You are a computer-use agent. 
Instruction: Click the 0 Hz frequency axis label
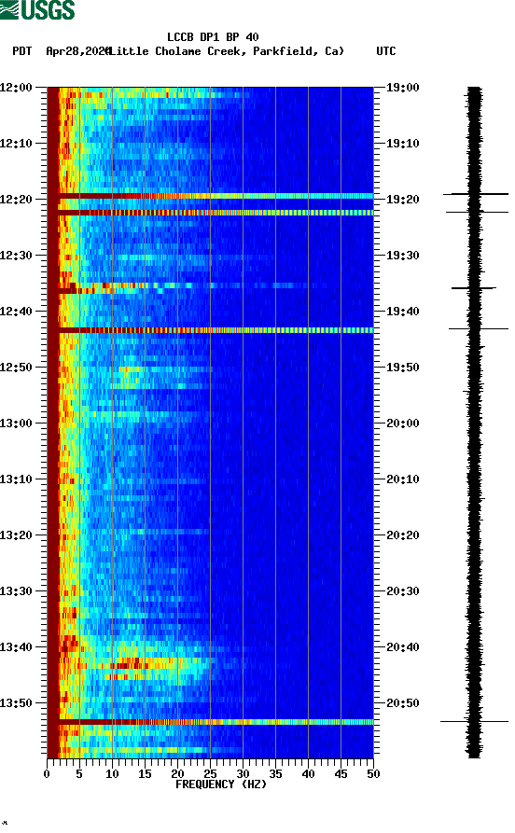[x=47, y=774]
